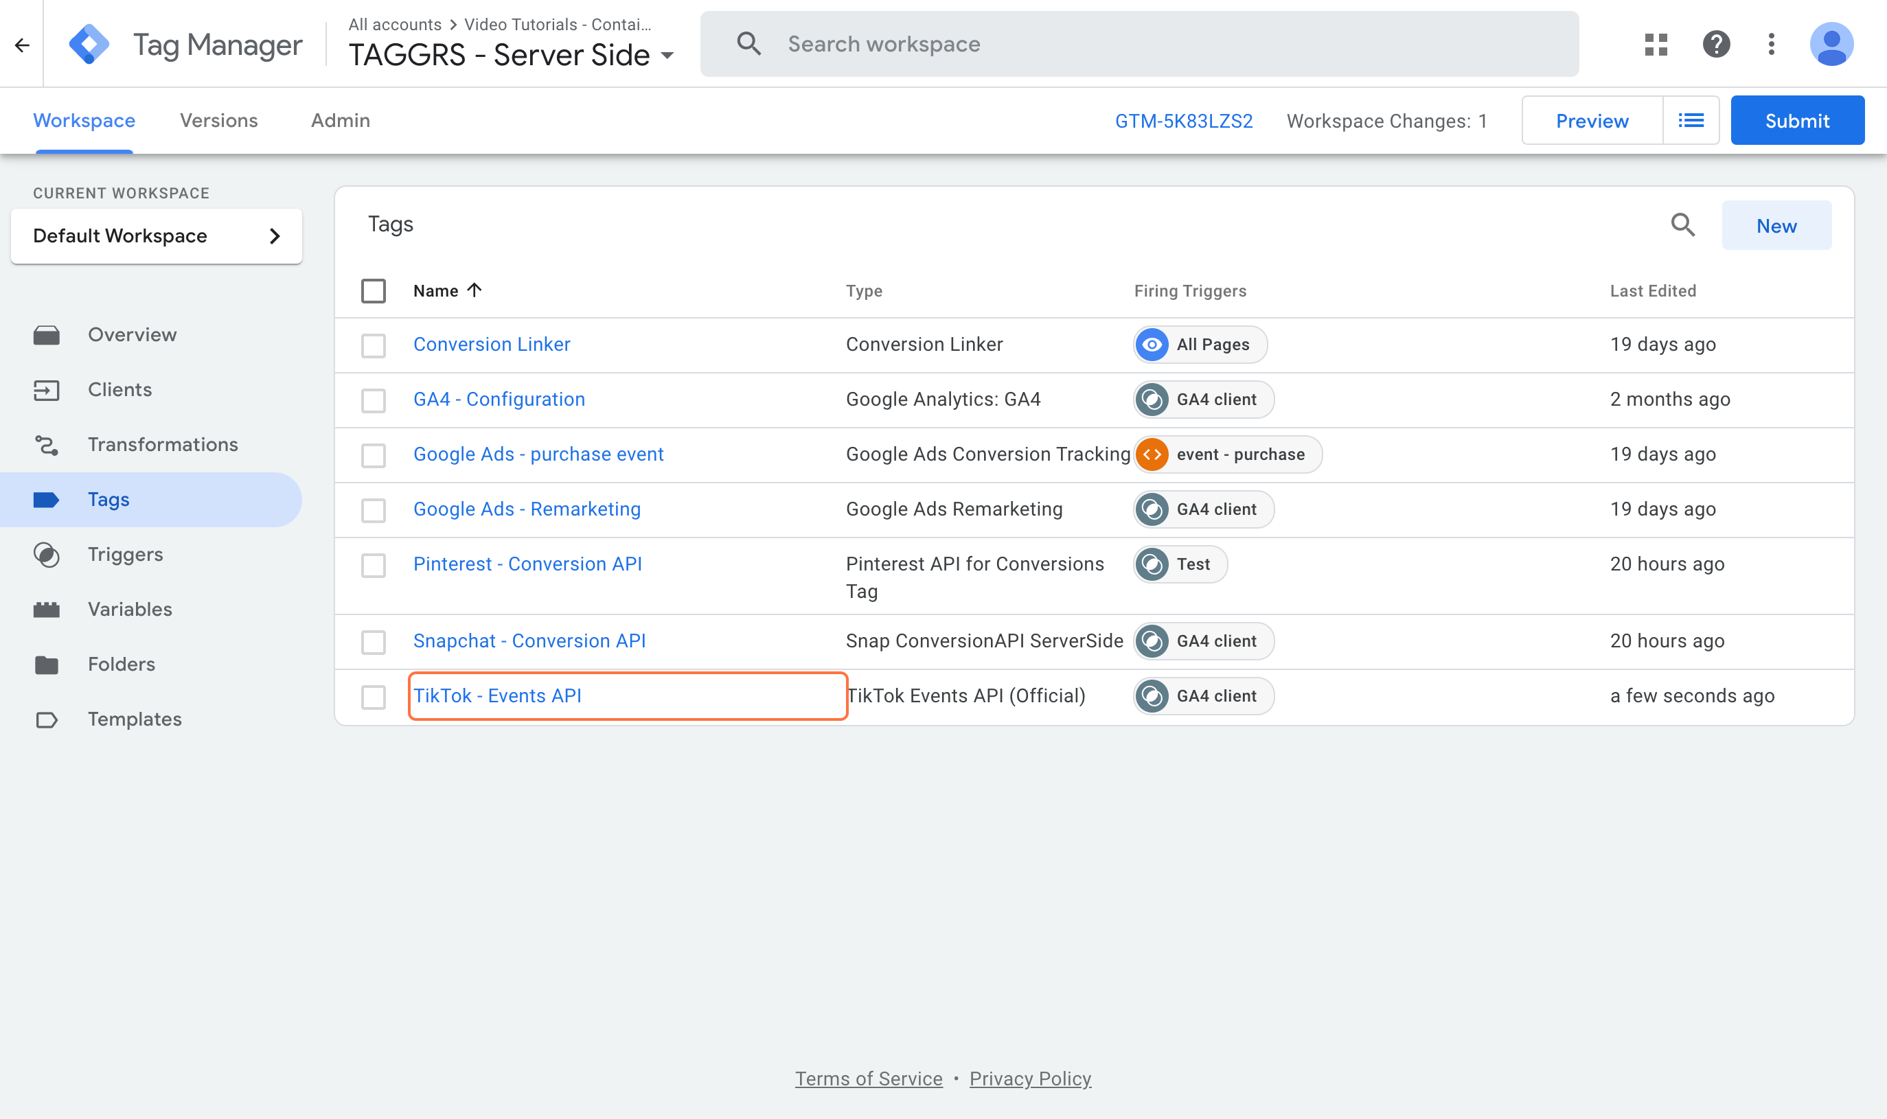
Task: Click the Last Edited column header
Action: tap(1652, 290)
